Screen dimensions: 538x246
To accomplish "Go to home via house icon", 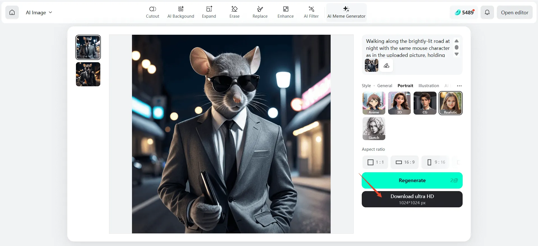I will tap(12, 12).
